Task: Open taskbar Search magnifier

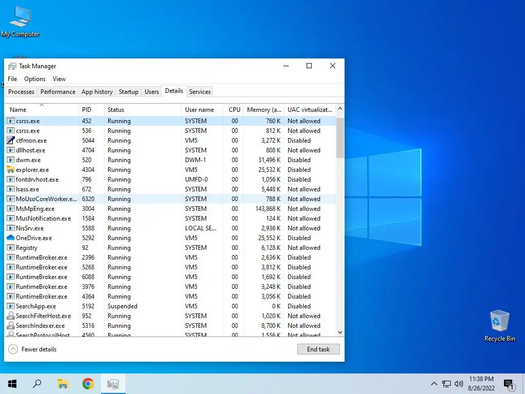Action: pyautogui.click(x=37, y=384)
